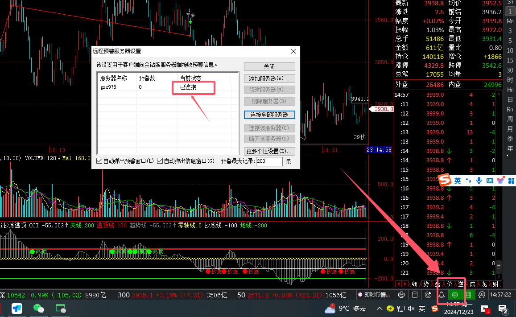
Task: Open the blue T app in taskbar
Action: pos(17,309)
